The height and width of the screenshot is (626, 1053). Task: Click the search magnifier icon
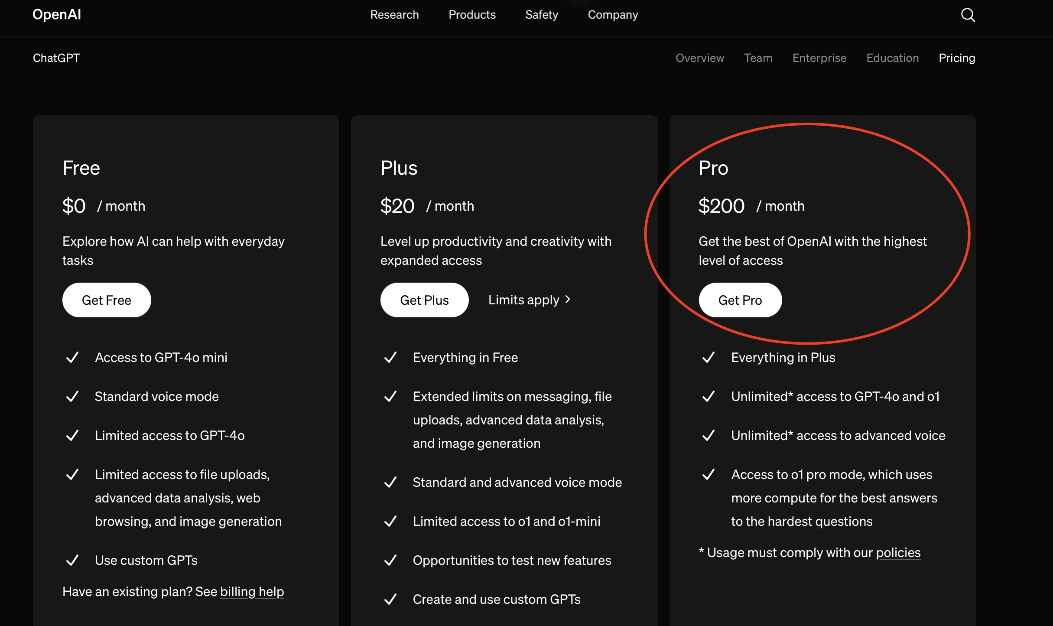tap(968, 15)
